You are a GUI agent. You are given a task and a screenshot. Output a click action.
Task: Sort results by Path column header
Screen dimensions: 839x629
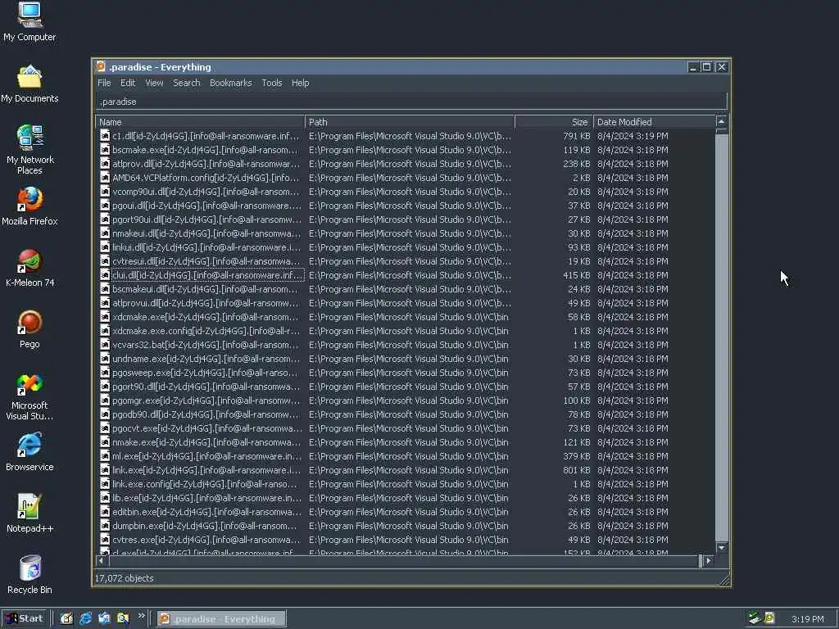[410, 122]
